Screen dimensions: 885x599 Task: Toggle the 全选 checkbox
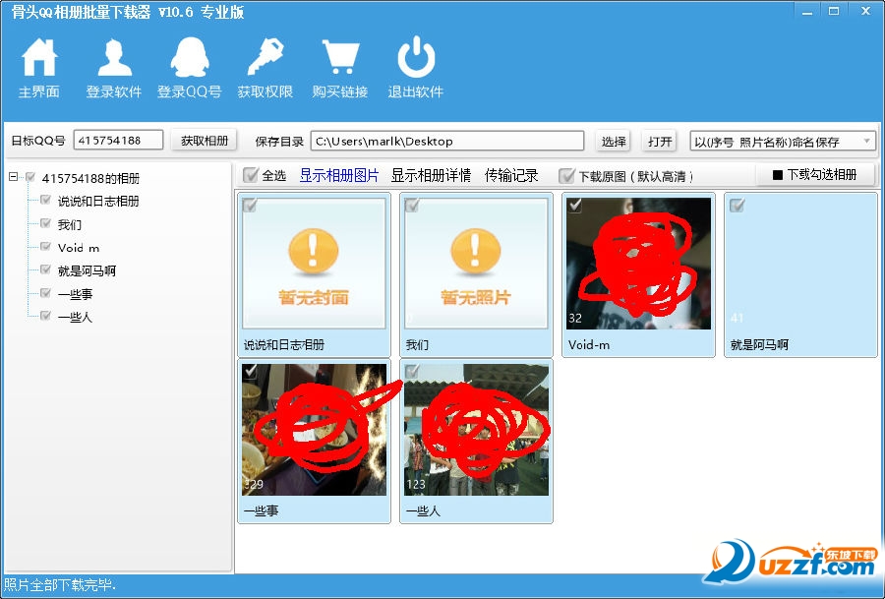tap(251, 176)
